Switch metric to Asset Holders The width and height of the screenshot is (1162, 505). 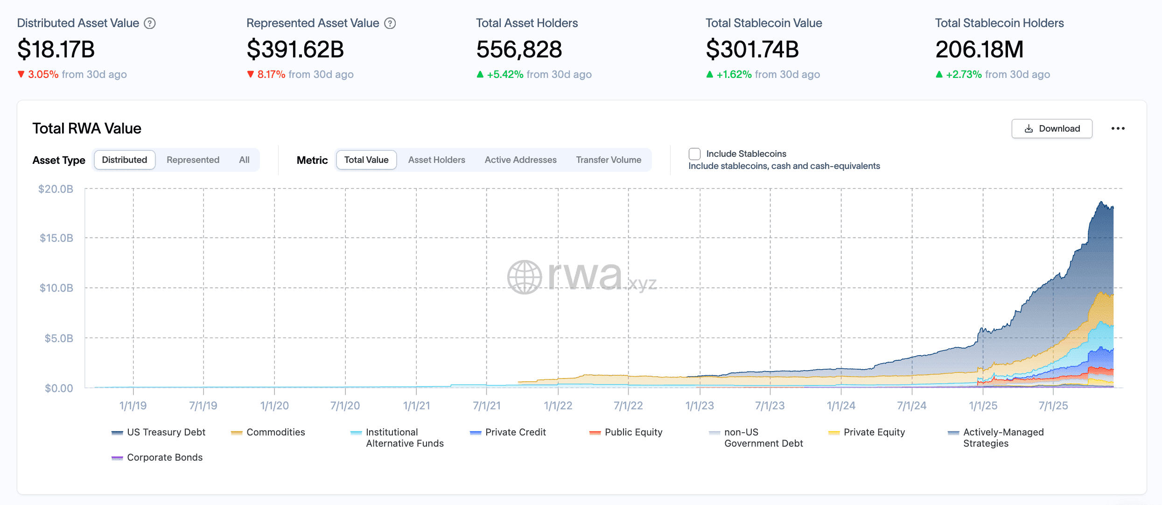(x=436, y=160)
